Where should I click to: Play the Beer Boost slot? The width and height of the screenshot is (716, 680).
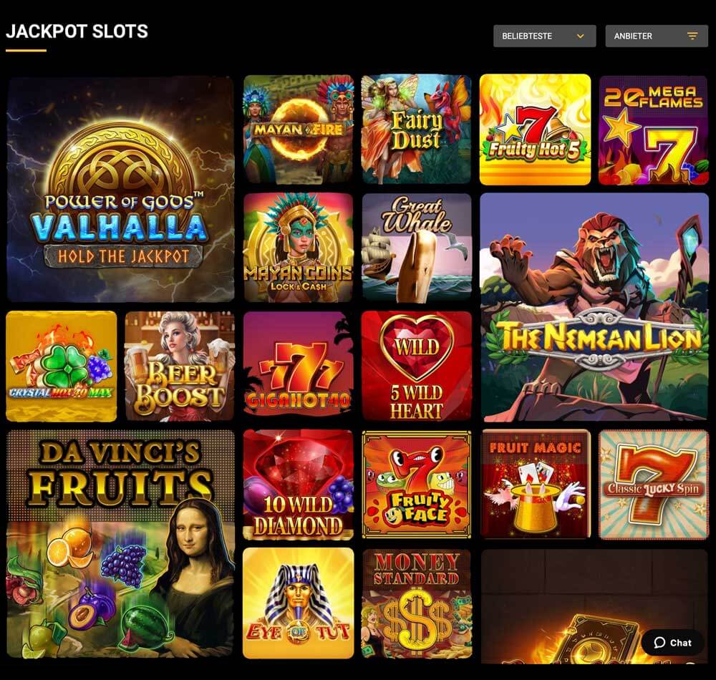180,366
